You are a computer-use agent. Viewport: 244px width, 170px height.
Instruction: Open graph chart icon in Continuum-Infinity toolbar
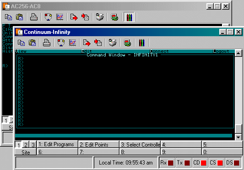tap(72, 43)
